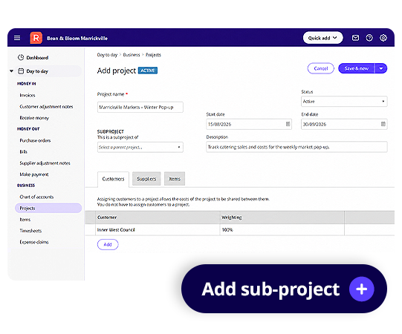Click the Cancel button
This screenshot has height=334, width=402.
coord(321,68)
